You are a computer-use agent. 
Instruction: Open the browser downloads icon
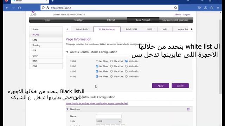point(205,8)
